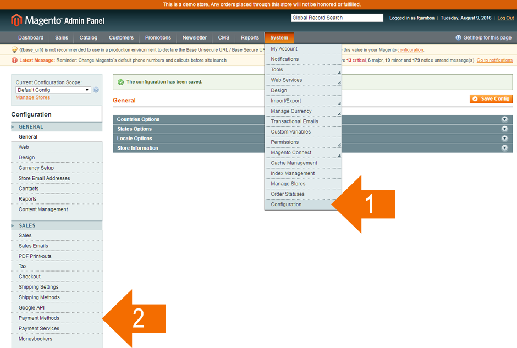Viewport: 517px width, 348px height.
Task: Open the Reports top menu
Action: pos(250,37)
